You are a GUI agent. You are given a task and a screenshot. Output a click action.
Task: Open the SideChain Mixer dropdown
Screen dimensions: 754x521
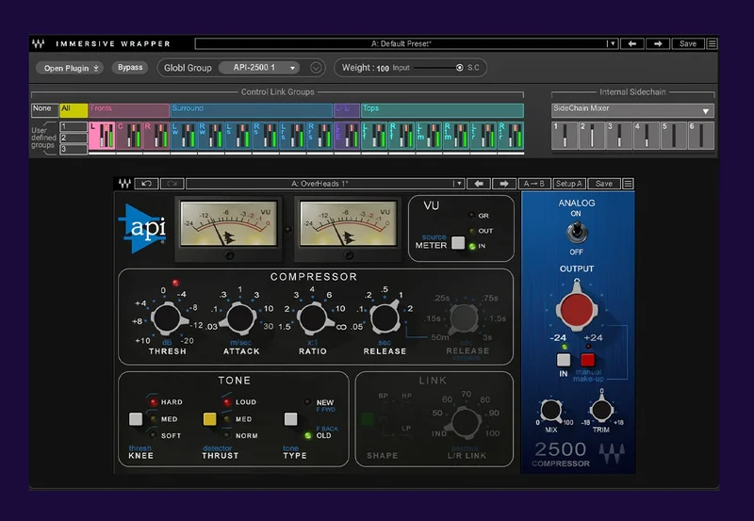click(632, 110)
